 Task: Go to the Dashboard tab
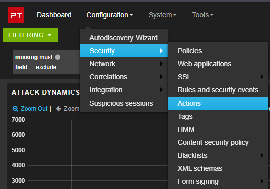click(x=54, y=15)
